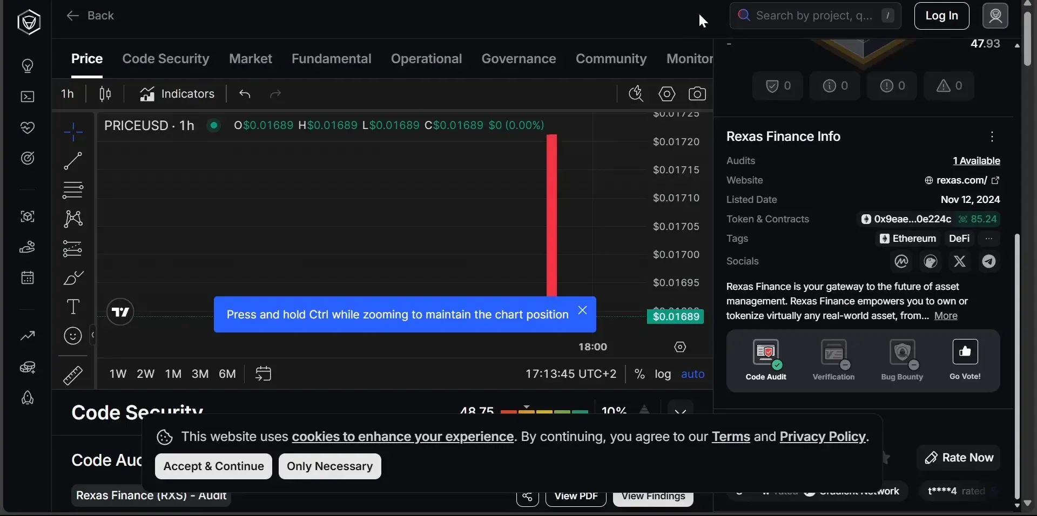
Task: Take a chart snapshot with camera
Action: 697,94
